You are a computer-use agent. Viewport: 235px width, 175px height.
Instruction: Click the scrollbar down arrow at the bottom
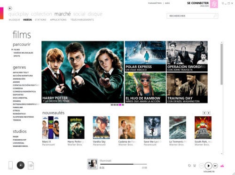click(x=221, y=154)
